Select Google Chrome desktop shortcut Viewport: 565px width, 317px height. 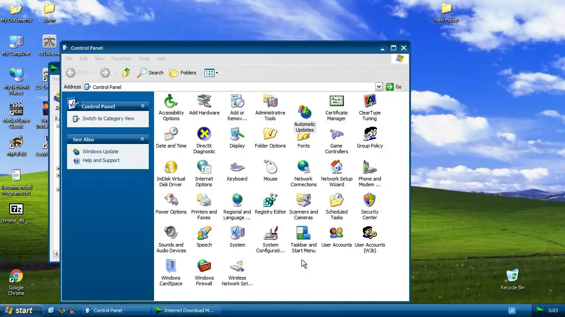pos(16,282)
